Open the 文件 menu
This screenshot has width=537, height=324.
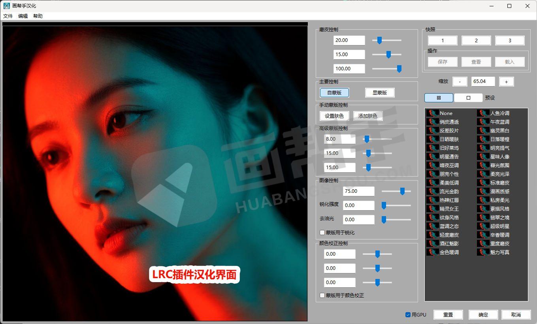tap(8, 16)
